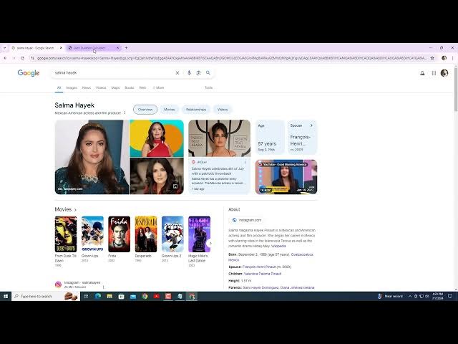
Task: Select the Videos search filter
Action: (101, 87)
